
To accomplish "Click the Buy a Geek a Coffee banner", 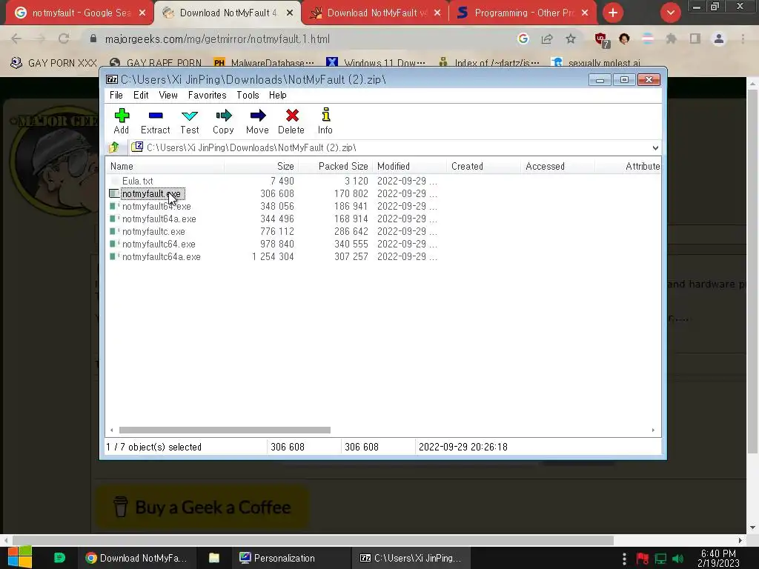I will tap(202, 508).
